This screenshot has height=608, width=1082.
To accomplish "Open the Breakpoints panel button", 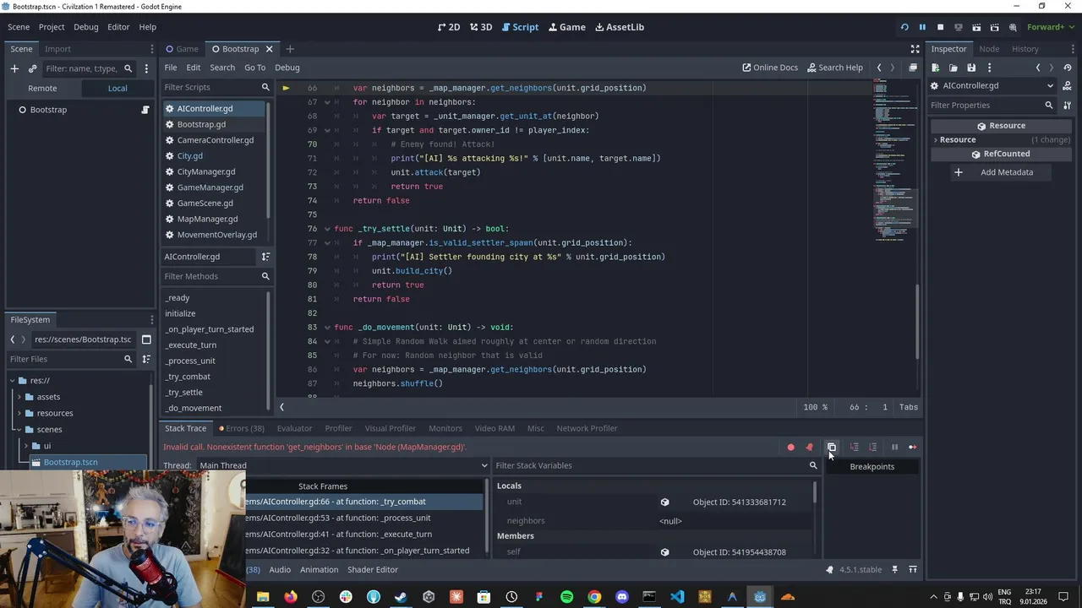I will tap(872, 466).
